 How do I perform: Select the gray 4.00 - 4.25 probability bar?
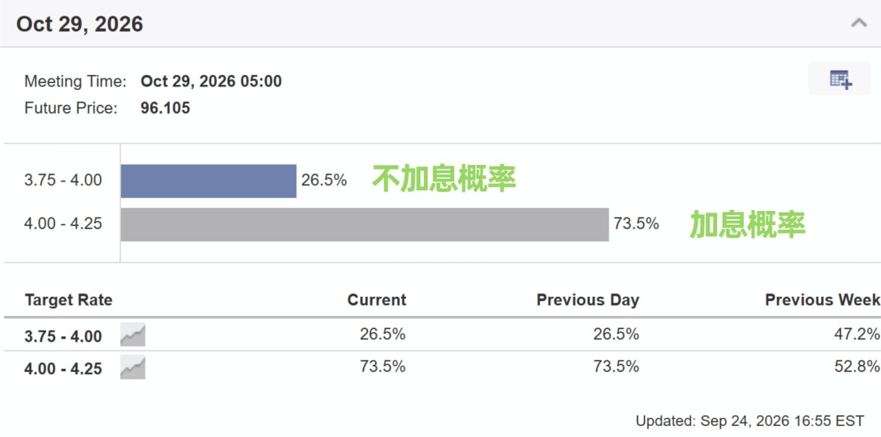(365, 224)
